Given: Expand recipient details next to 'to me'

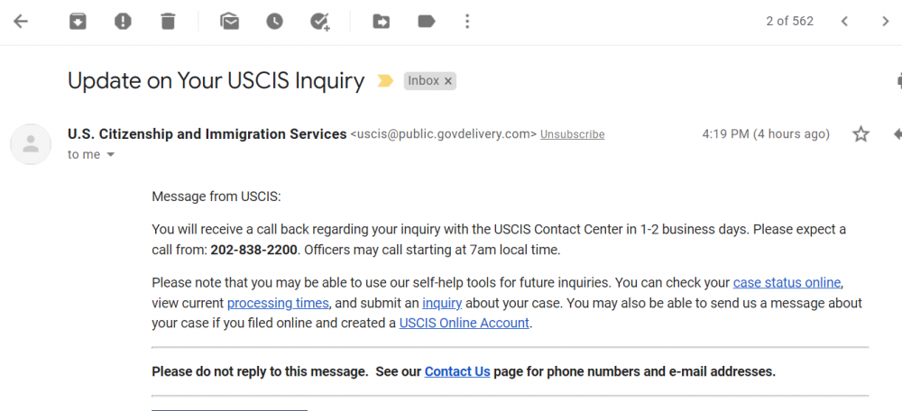Looking at the screenshot, I should point(111,155).
